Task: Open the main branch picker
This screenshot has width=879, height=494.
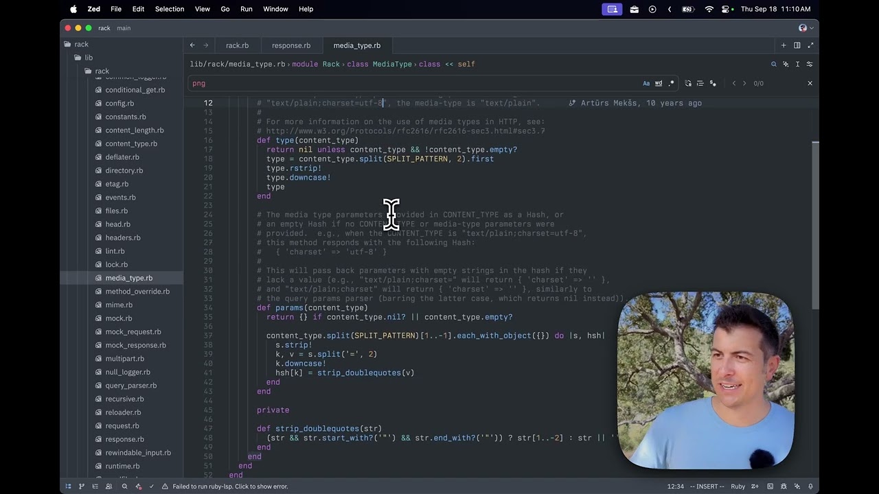Action: click(x=124, y=28)
